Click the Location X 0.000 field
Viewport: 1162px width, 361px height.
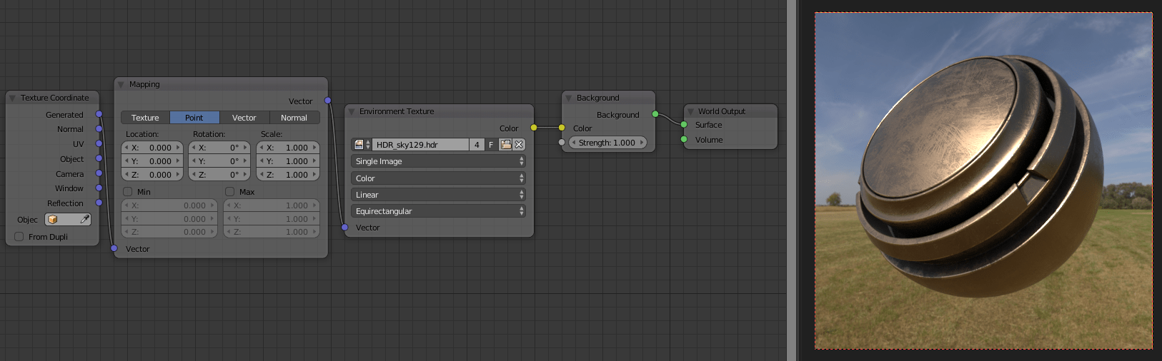point(152,148)
